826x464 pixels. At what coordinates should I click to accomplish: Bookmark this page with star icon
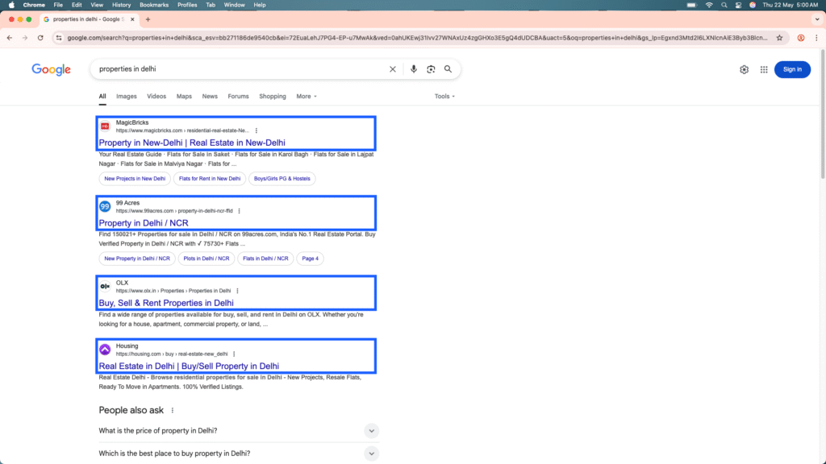click(780, 38)
